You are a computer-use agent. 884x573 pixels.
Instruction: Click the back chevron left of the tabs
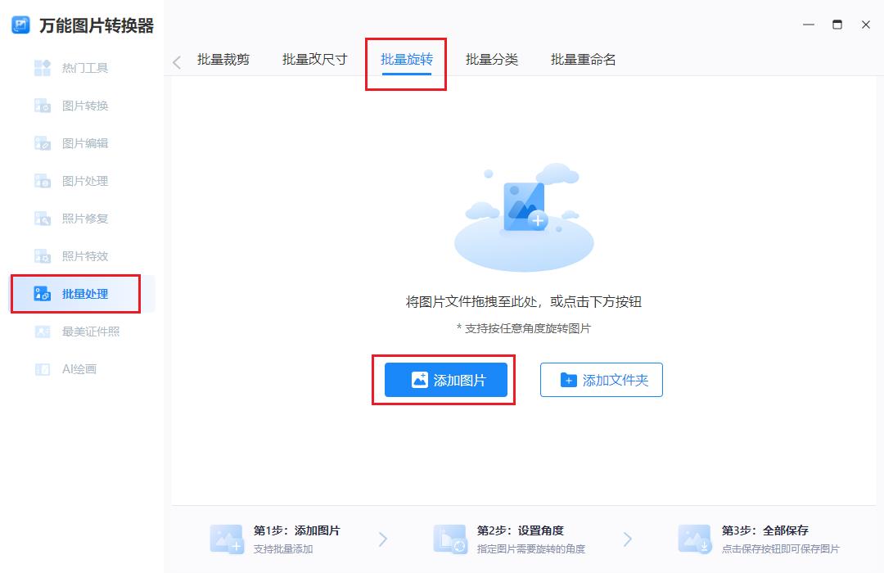click(x=177, y=61)
